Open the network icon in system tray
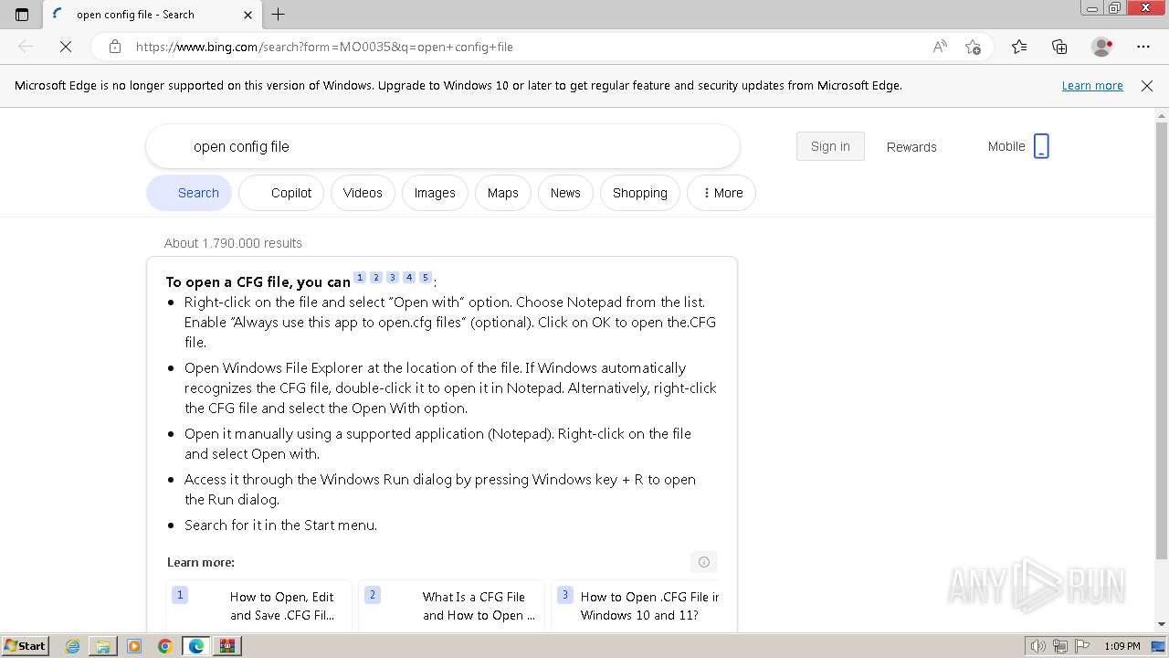The width and height of the screenshot is (1169, 658). point(1061,646)
